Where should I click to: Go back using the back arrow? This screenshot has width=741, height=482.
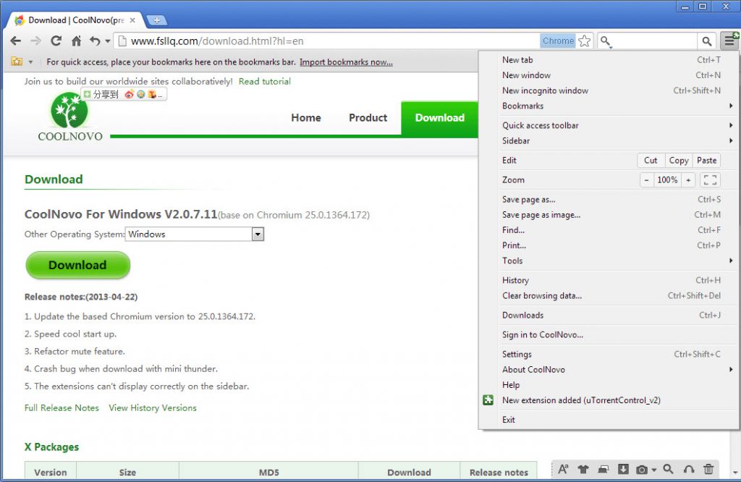coord(16,41)
